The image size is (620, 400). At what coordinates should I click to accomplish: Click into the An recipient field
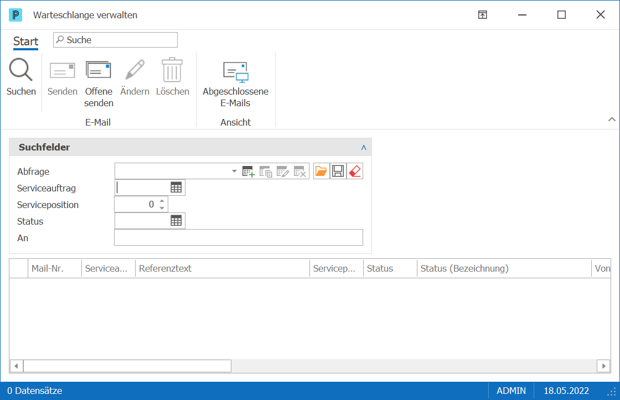click(x=239, y=237)
